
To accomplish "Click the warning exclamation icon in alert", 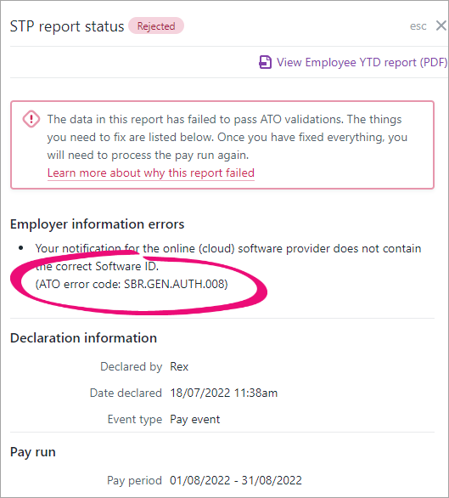I will [x=31, y=119].
